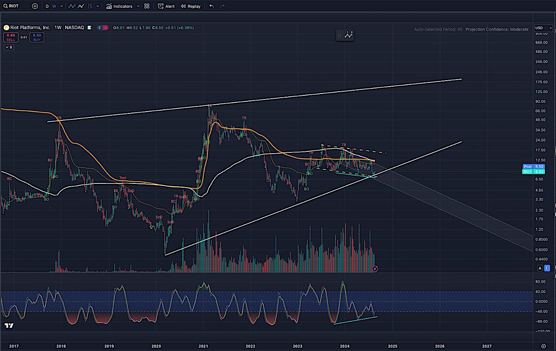Screen dimensions: 556x351
Task: Toggle auto scale A button
Action: [x=540, y=268]
